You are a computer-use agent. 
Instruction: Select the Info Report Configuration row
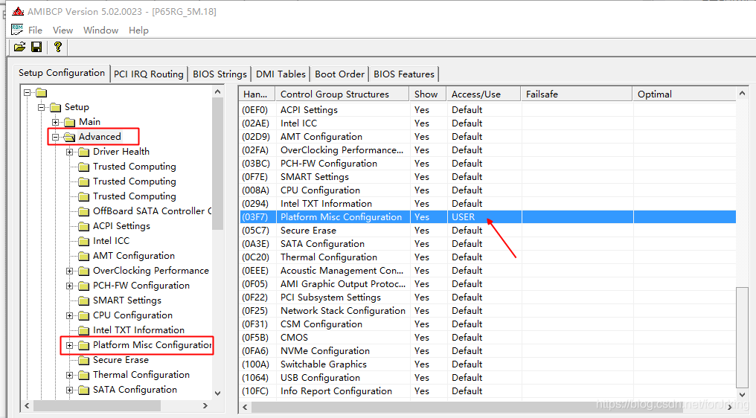487,391
